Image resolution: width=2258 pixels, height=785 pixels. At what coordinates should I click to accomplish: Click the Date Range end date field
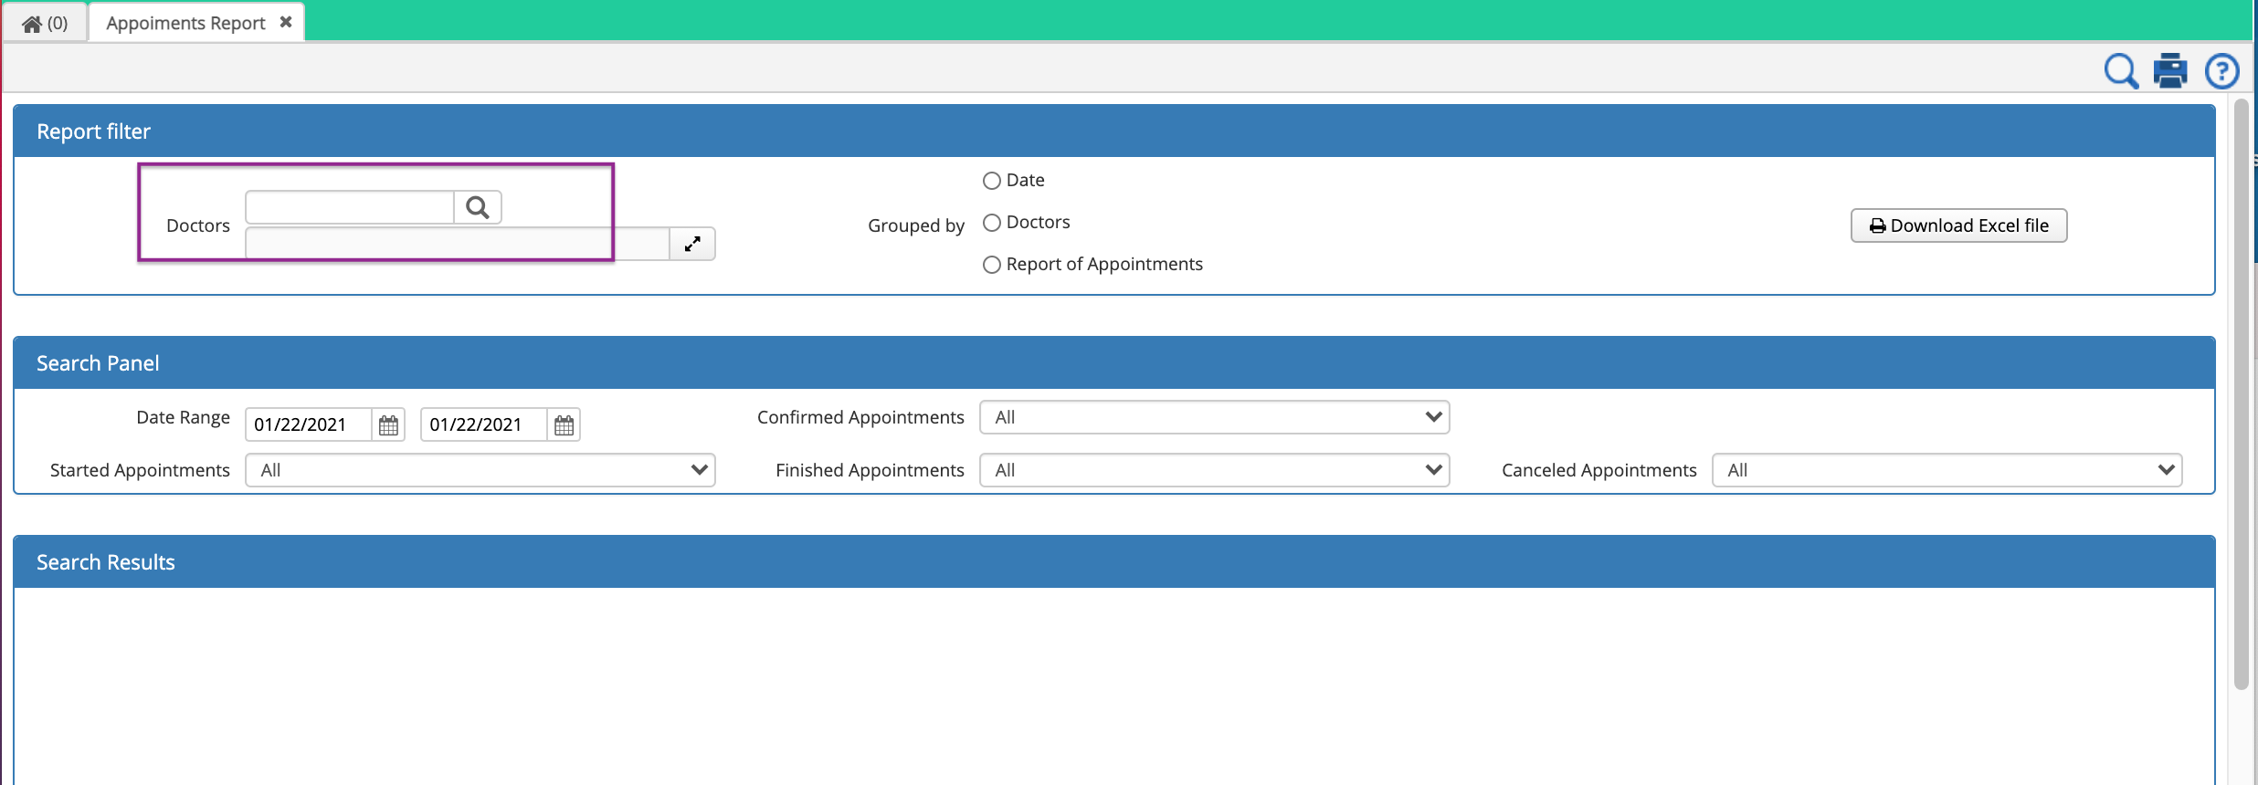pos(484,424)
